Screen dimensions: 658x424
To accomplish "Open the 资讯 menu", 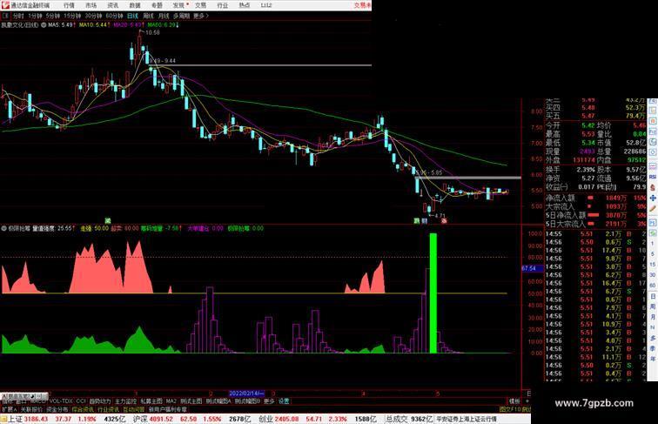I will (112, 5).
